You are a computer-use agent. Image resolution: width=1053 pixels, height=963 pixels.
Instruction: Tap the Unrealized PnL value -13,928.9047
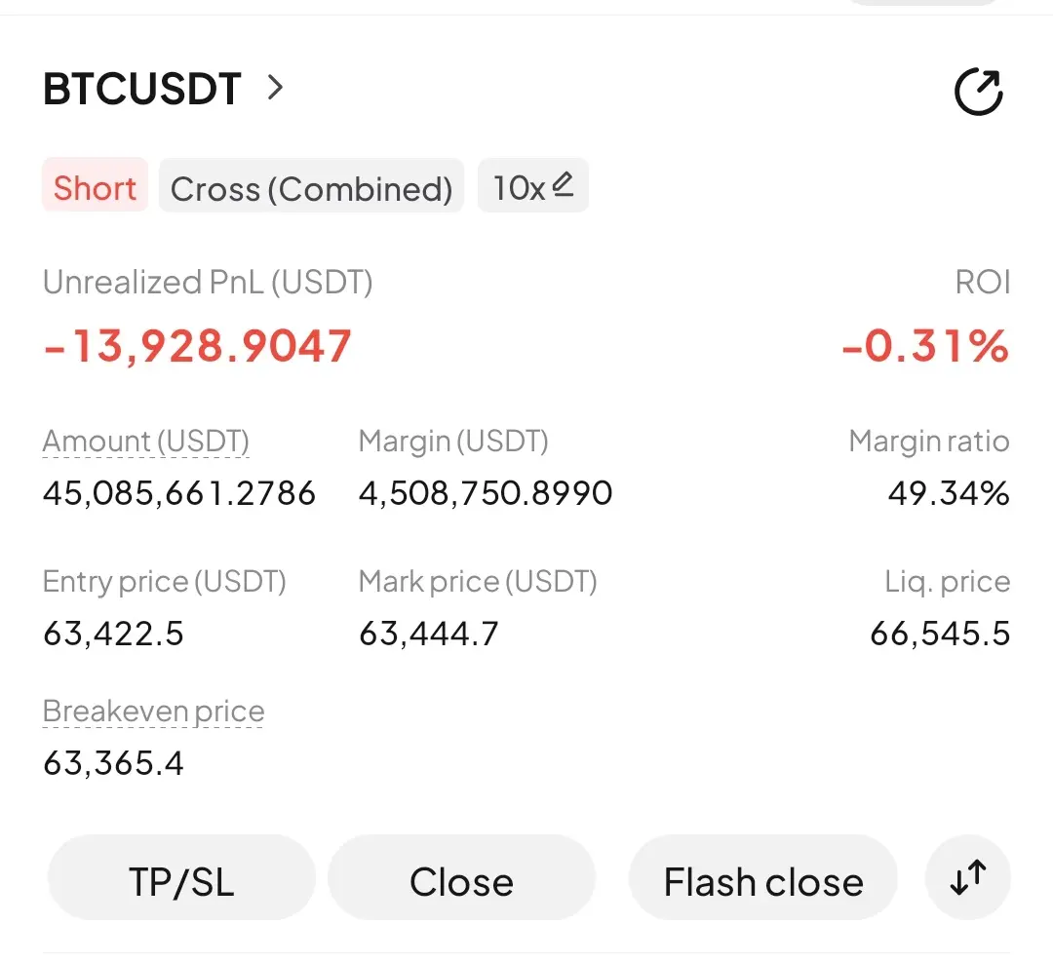197,346
